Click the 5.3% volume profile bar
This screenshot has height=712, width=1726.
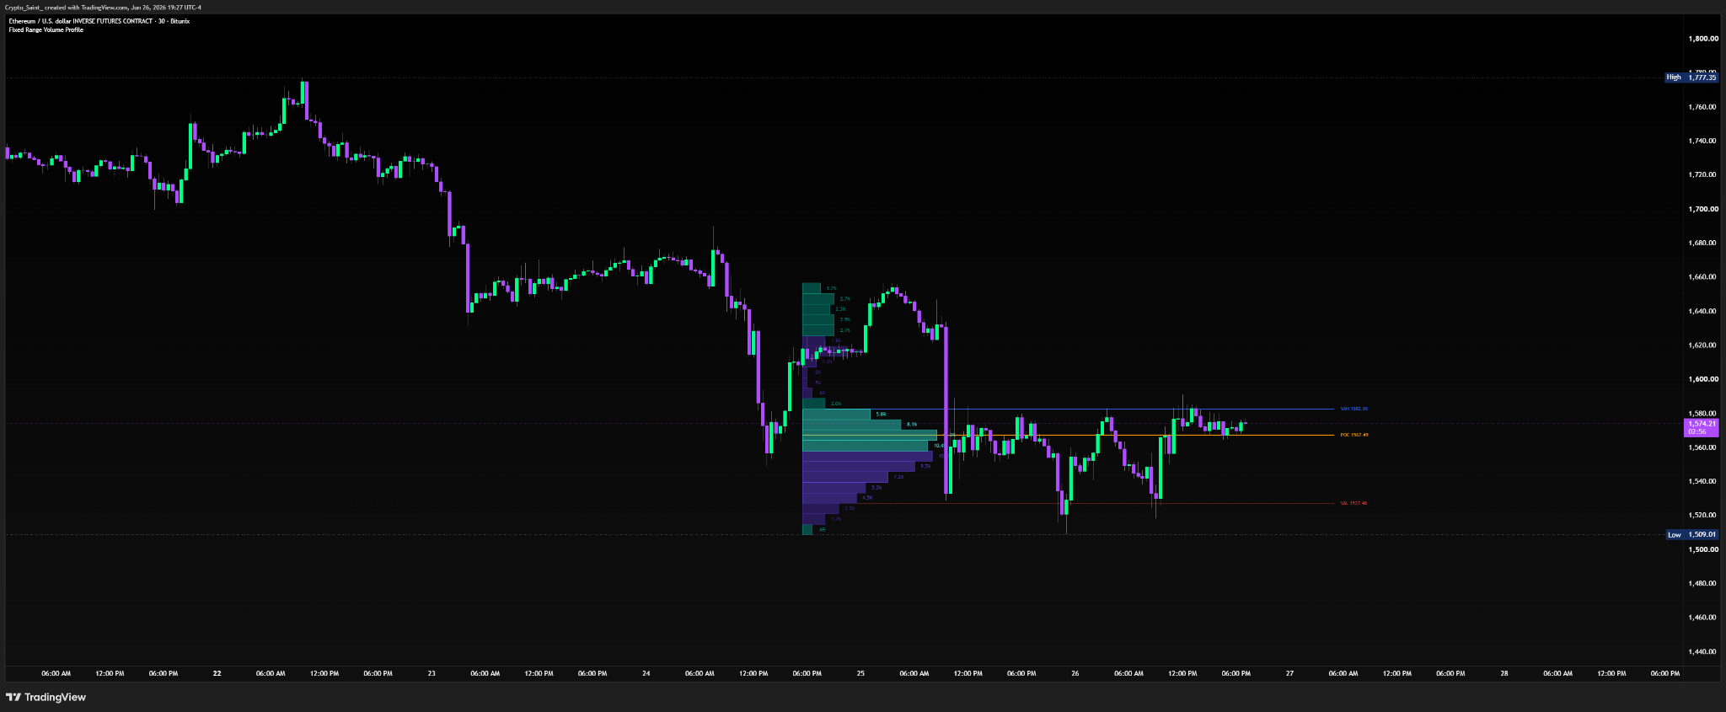pos(834,487)
